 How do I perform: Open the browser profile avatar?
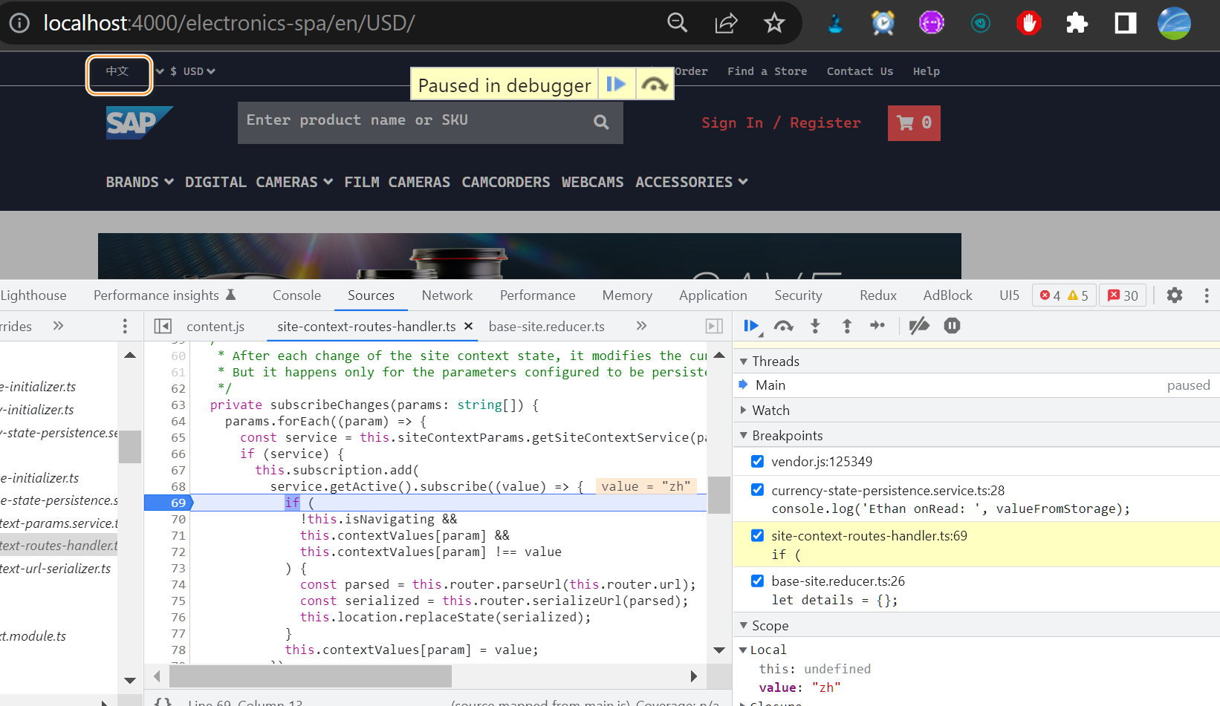(1174, 23)
